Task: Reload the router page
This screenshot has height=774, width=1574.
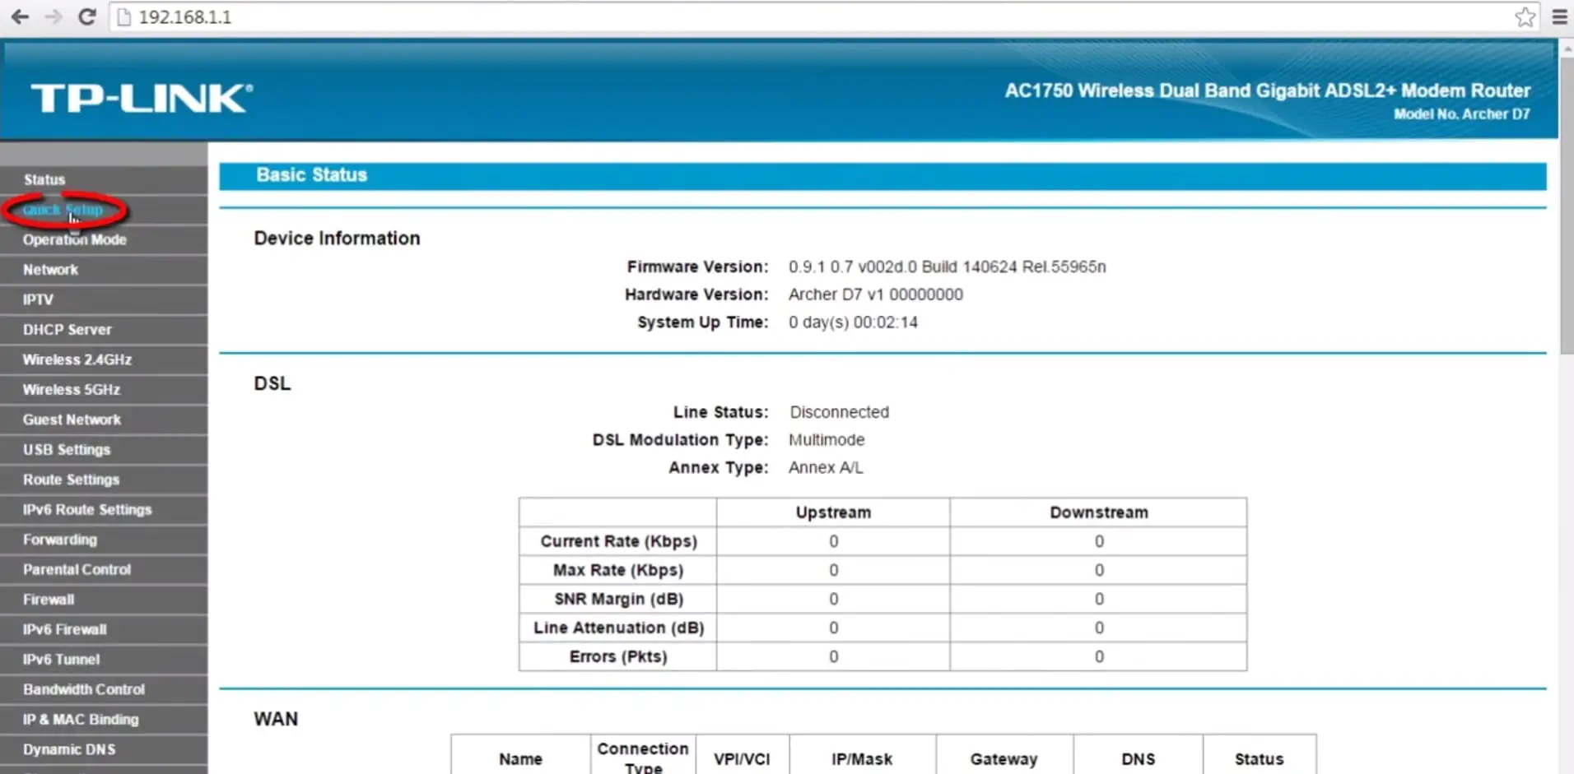Action: coord(86,16)
